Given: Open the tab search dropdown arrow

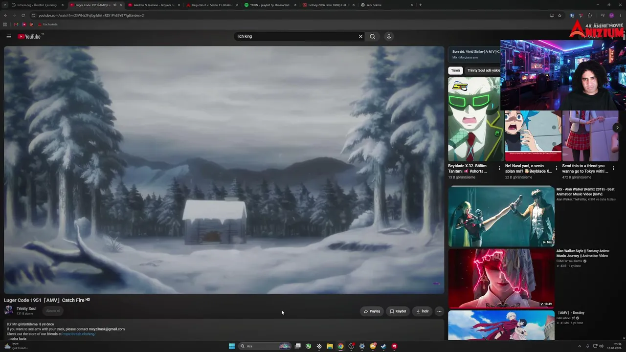Looking at the screenshot, I should coord(4,5).
